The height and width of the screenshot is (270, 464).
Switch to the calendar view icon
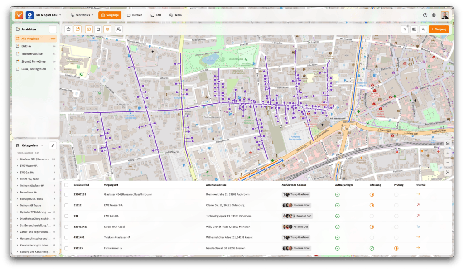tap(98, 29)
